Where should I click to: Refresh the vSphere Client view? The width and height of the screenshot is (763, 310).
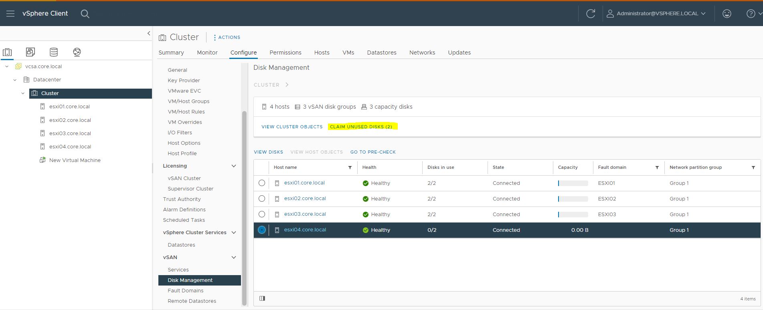[591, 14]
